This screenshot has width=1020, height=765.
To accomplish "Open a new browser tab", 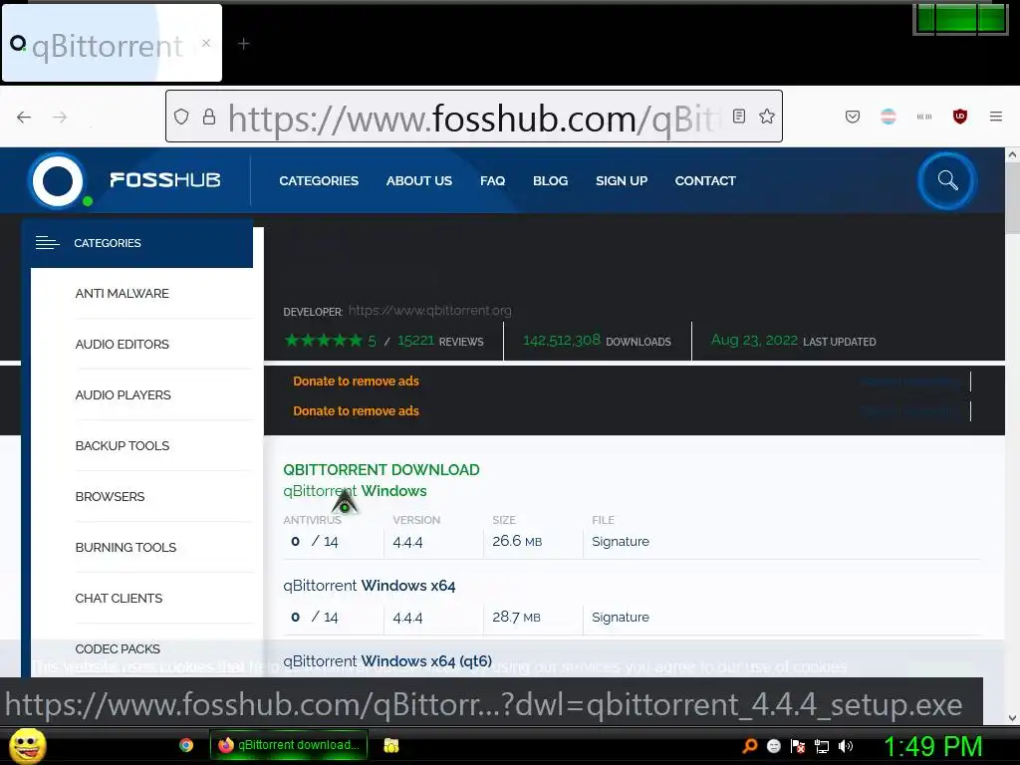I will [x=244, y=44].
